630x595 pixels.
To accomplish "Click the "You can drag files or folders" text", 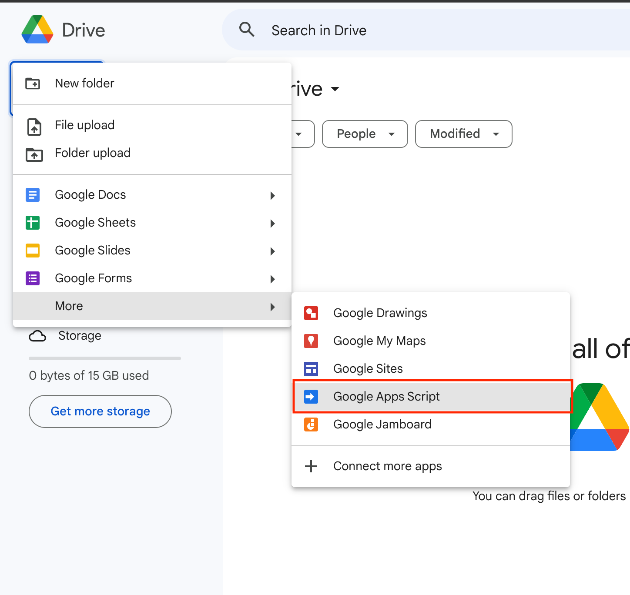I will 549,496.
